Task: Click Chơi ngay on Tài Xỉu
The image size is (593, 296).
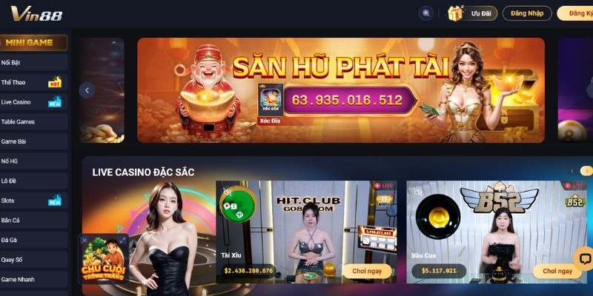Action: coord(367,271)
